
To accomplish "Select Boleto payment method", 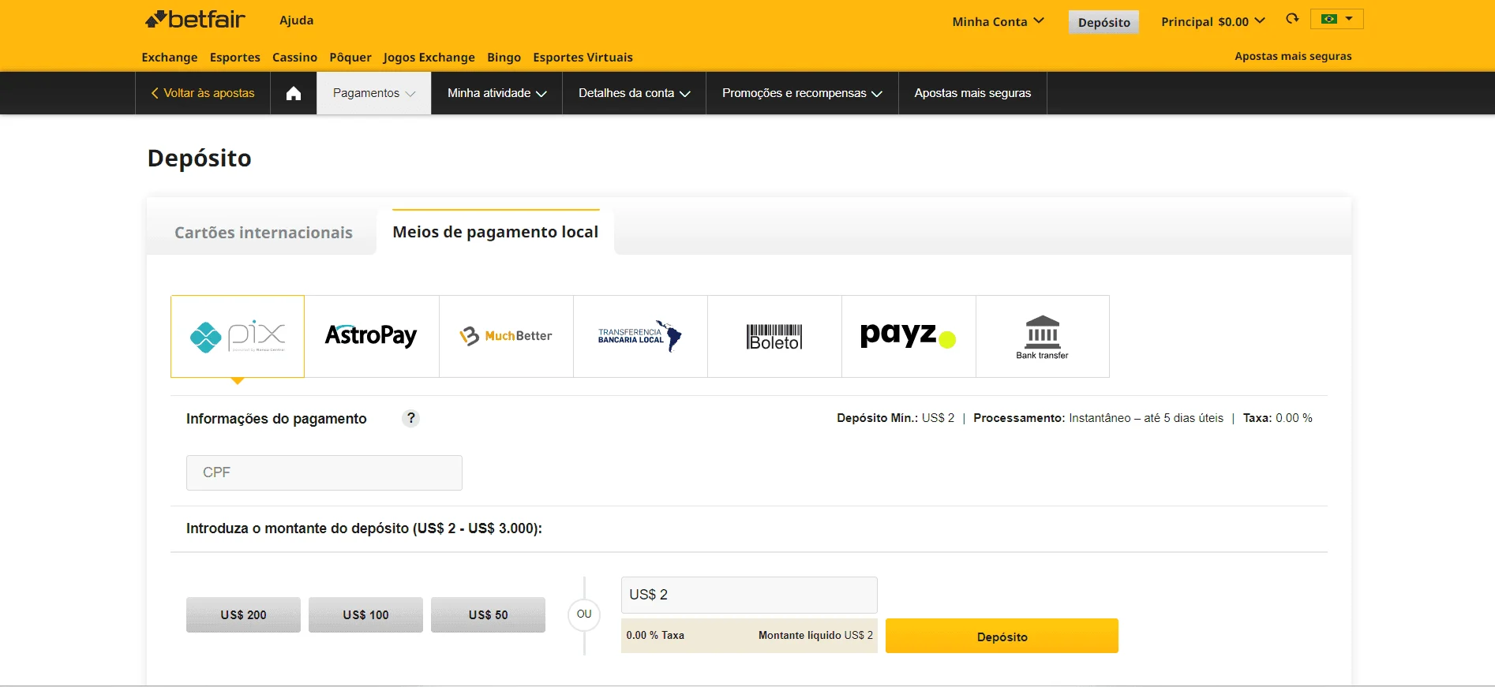I will (774, 336).
